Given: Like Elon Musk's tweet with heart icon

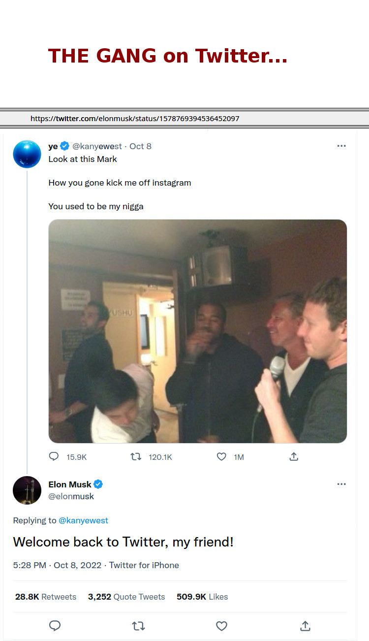Looking at the screenshot, I should click(222, 626).
